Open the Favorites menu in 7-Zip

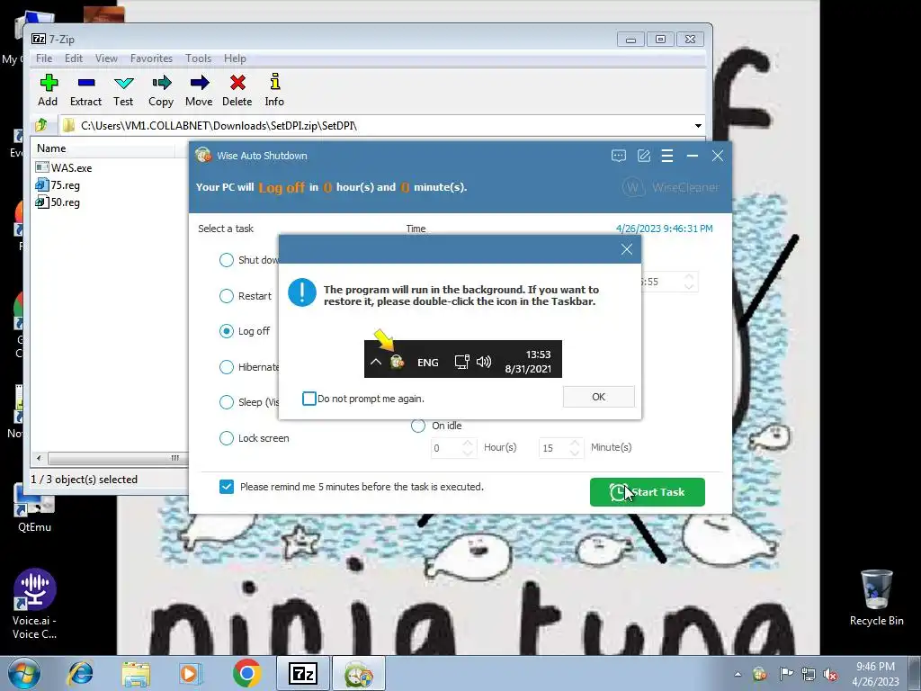pyautogui.click(x=151, y=58)
